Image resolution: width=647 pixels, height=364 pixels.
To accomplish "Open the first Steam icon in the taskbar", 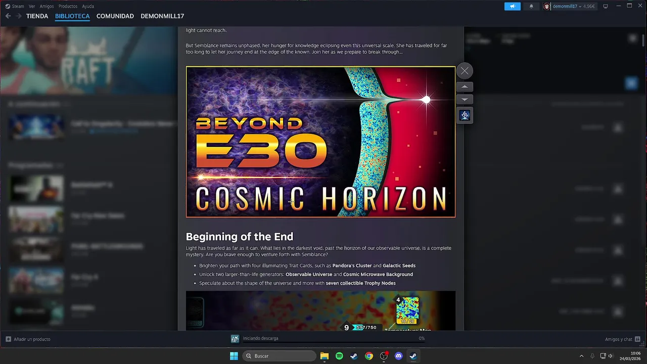I will [354, 356].
